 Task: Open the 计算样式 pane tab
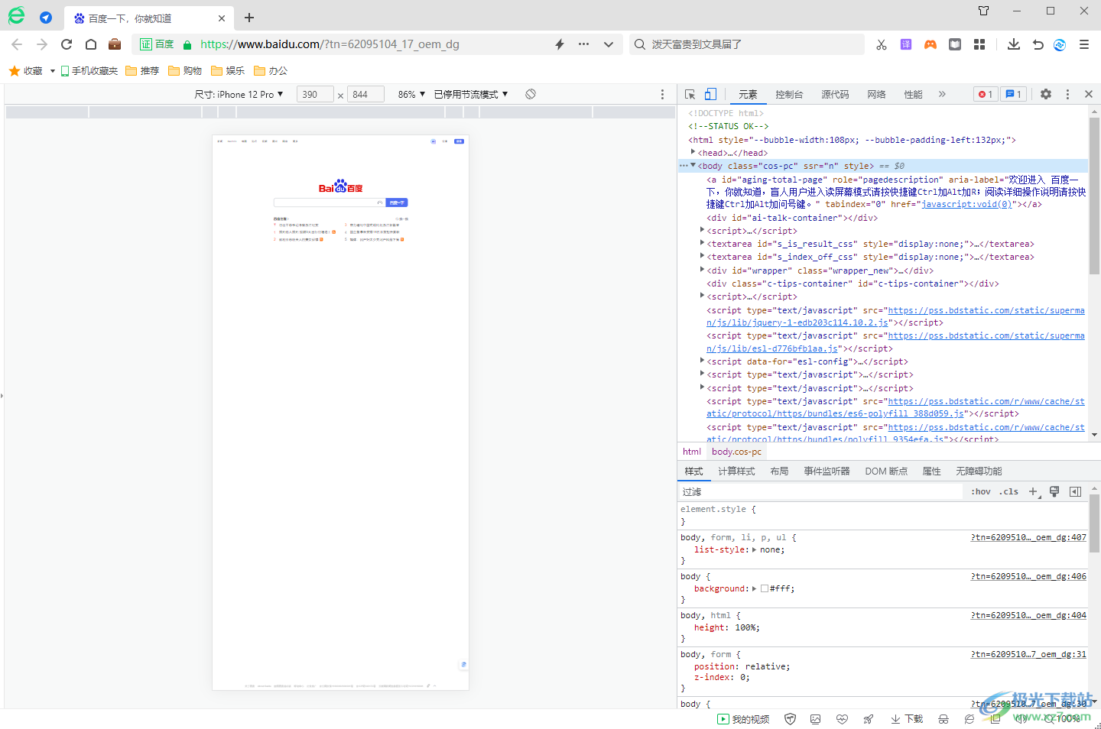pyautogui.click(x=736, y=471)
